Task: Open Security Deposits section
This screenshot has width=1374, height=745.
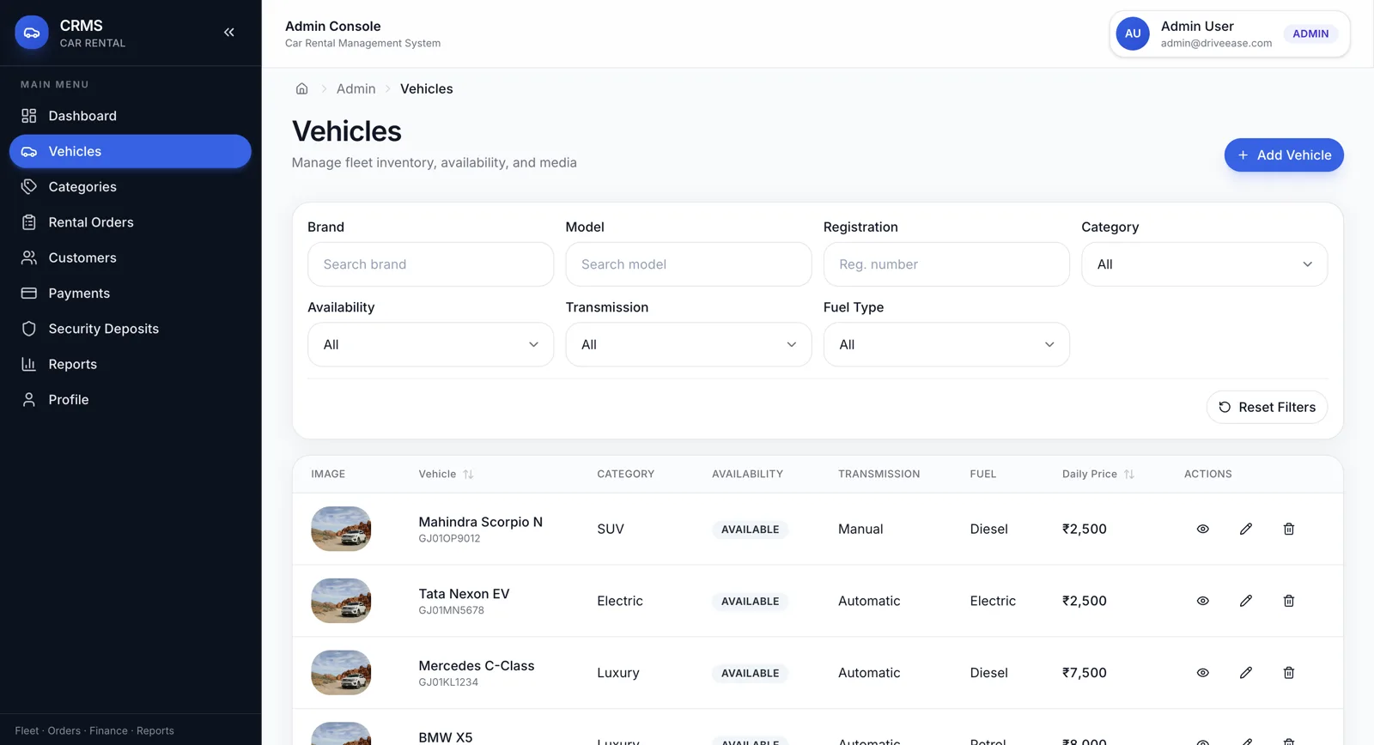Action: (x=131, y=329)
